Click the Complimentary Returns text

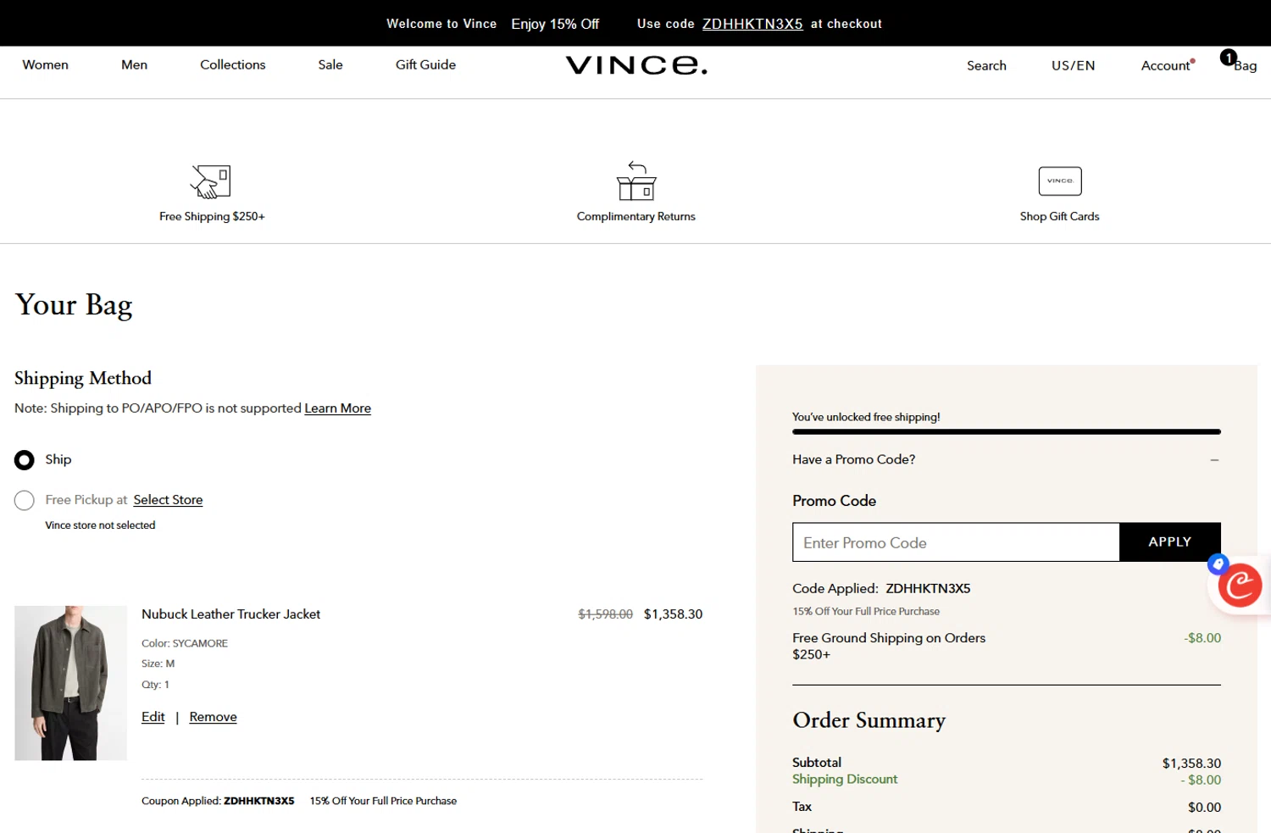pyautogui.click(x=635, y=217)
